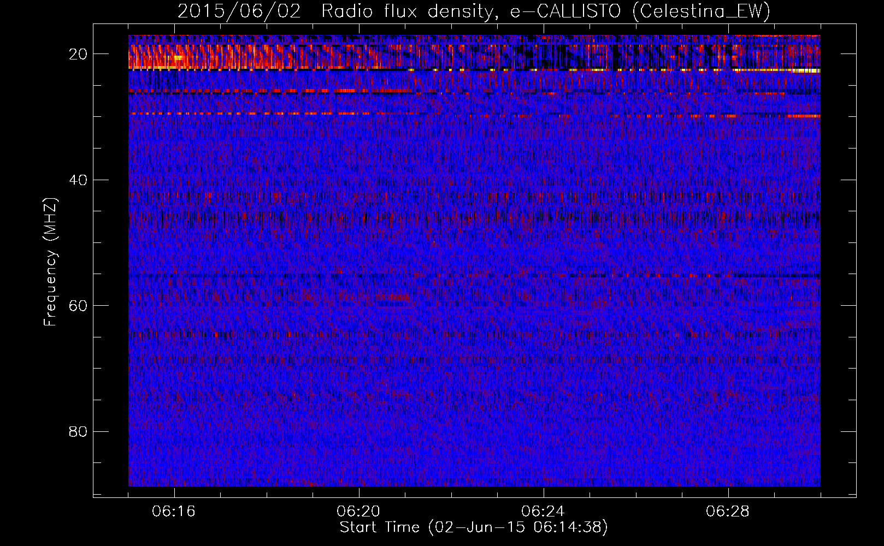Click the 'Start Time (02-Jun-15 06:14:38)' label
This screenshot has height=546, width=884.
click(474, 527)
